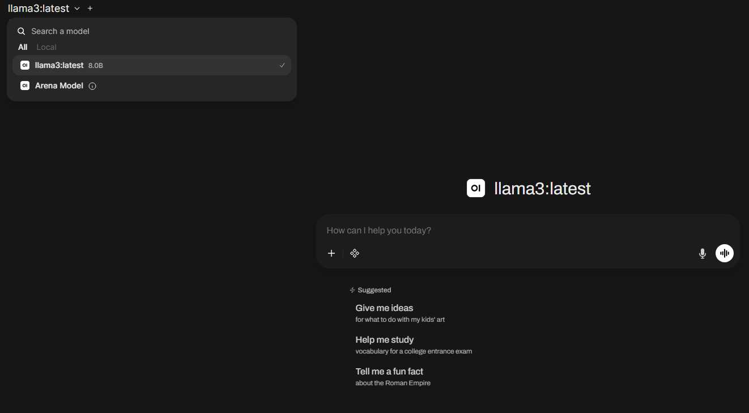Click the 8.0B size label beside llama3:latest
The width and height of the screenshot is (749, 413).
[x=96, y=66]
